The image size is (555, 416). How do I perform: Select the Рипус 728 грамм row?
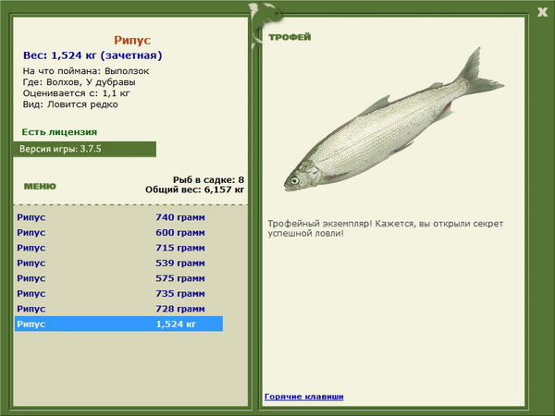[x=118, y=309]
